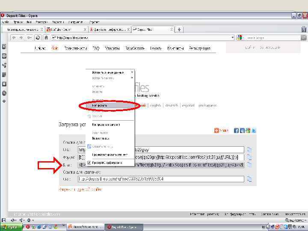Viewport: 308px width, 231px height.
Task: Open the History clock icon in sidebar
Action: (x=4, y=93)
